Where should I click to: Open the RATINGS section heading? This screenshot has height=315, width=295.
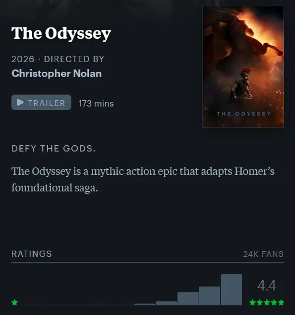32,254
